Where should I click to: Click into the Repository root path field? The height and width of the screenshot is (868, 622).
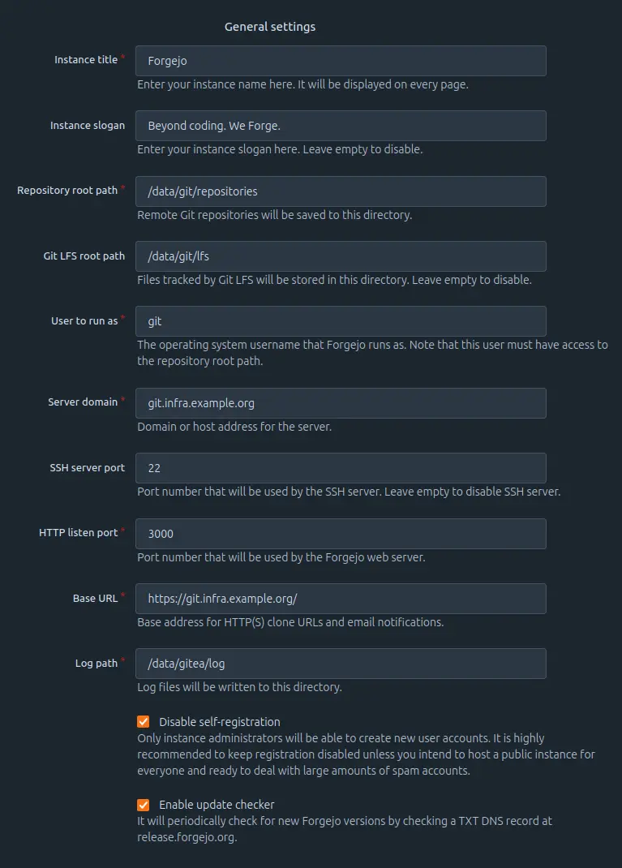341,191
